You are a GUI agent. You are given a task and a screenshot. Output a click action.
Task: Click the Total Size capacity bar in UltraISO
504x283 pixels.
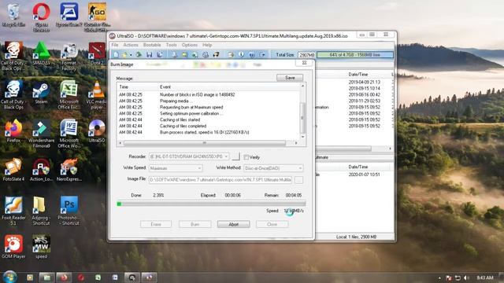tap(355, 55)
